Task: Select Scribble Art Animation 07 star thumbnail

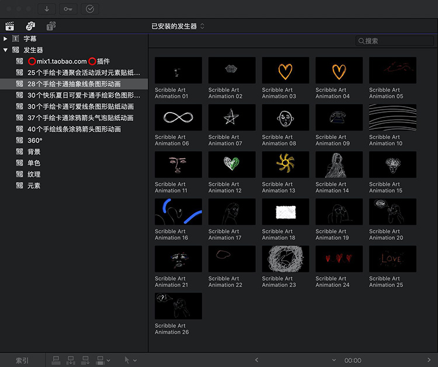Action: click(232, 117)
